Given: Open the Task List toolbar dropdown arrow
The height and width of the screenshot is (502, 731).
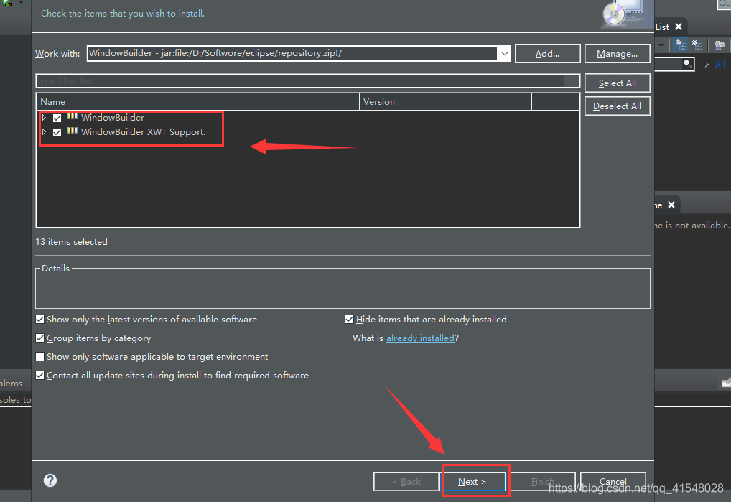Looking at the screenshot, I should coord(661,45).
